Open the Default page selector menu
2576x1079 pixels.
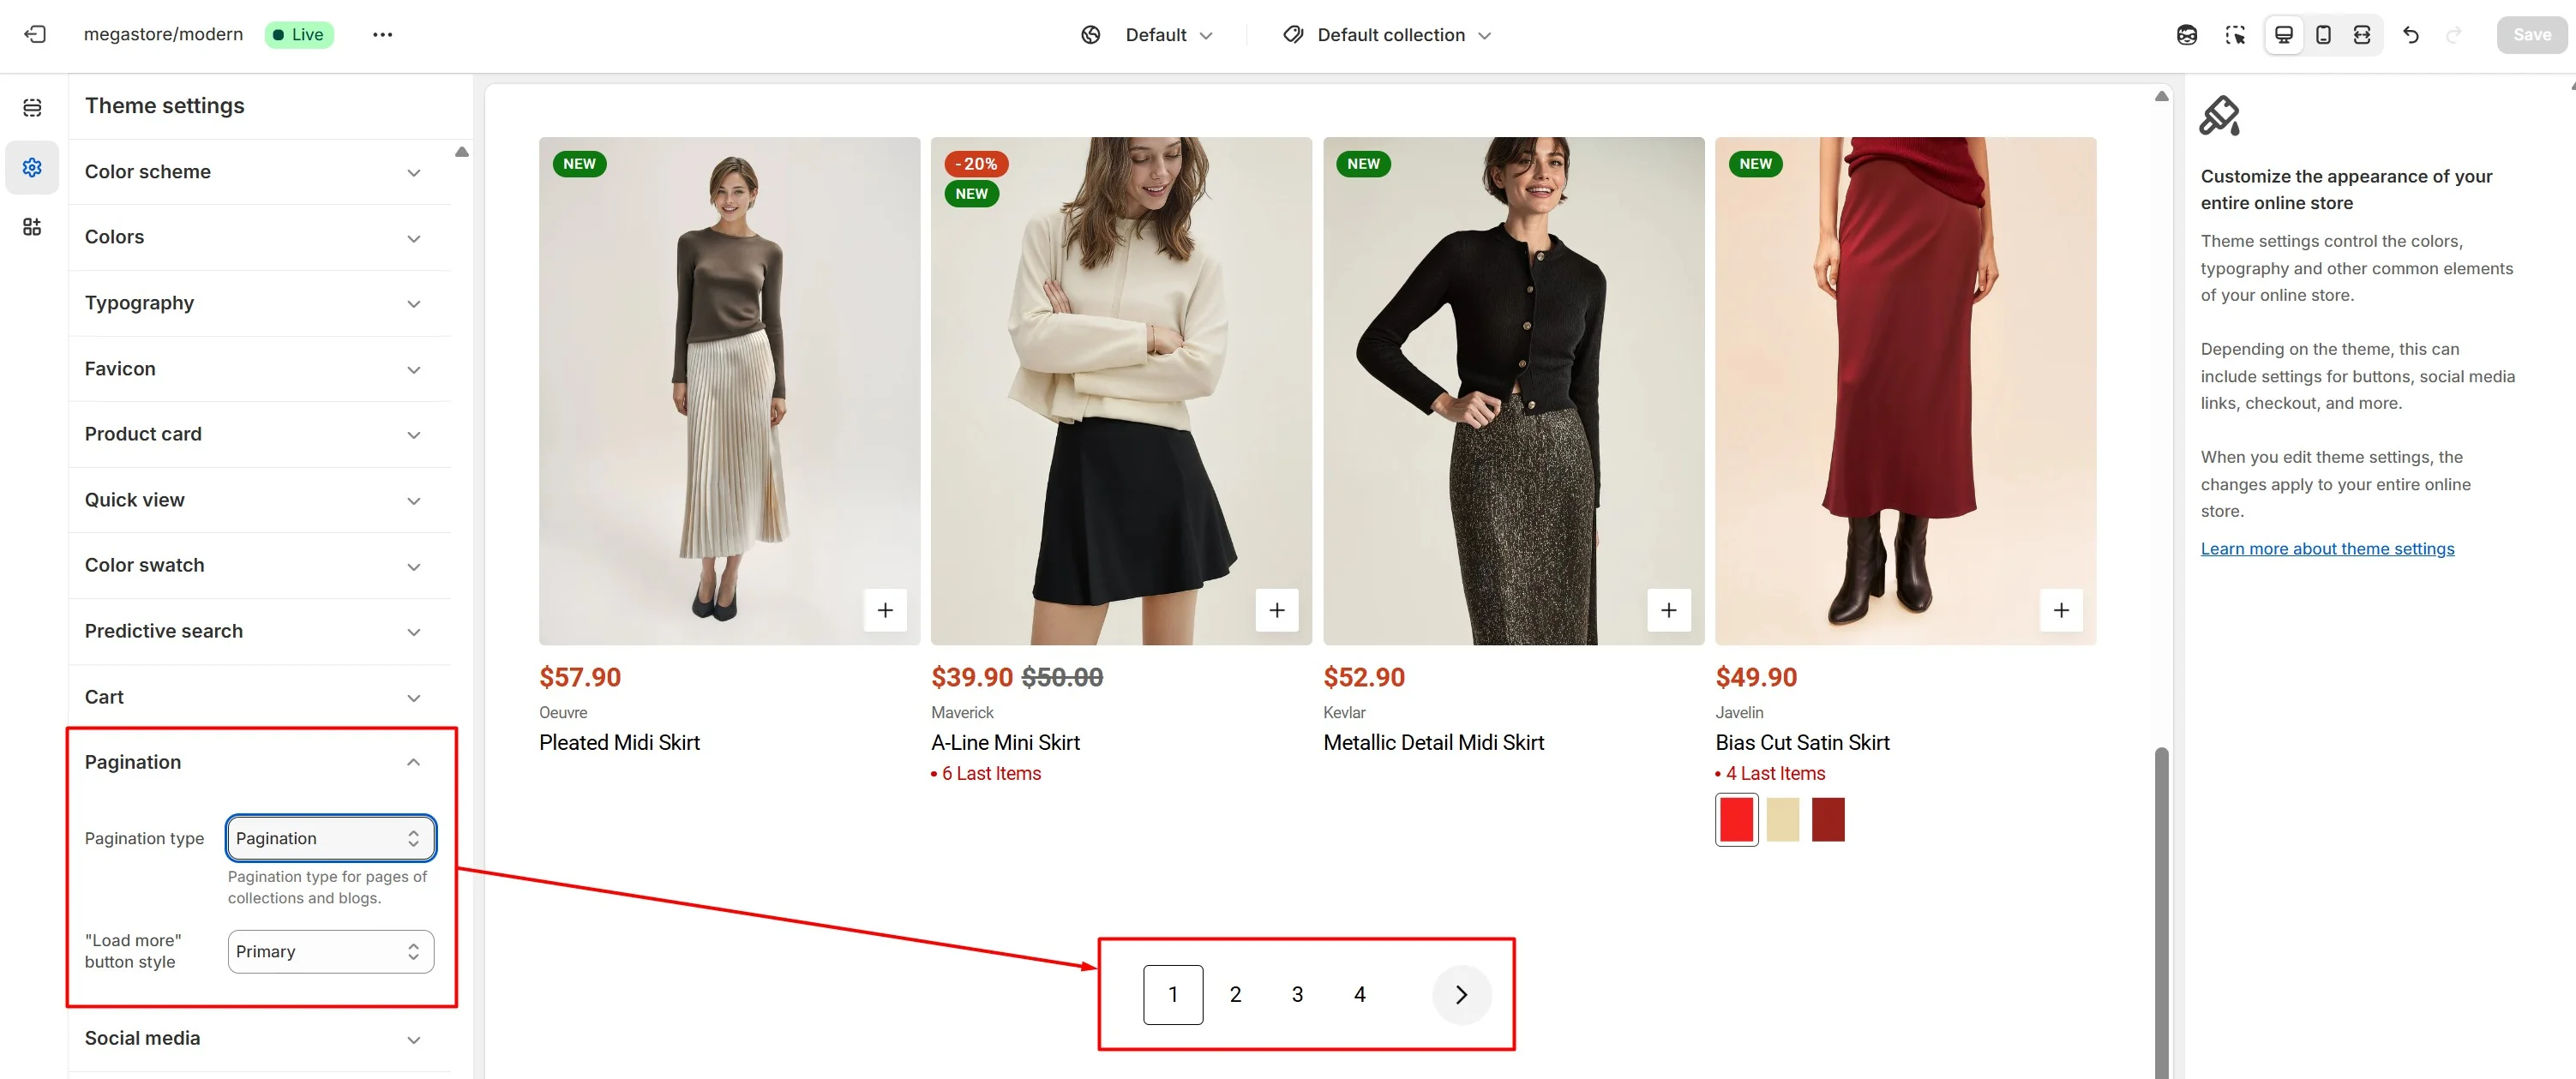[x=1167, y=34]
